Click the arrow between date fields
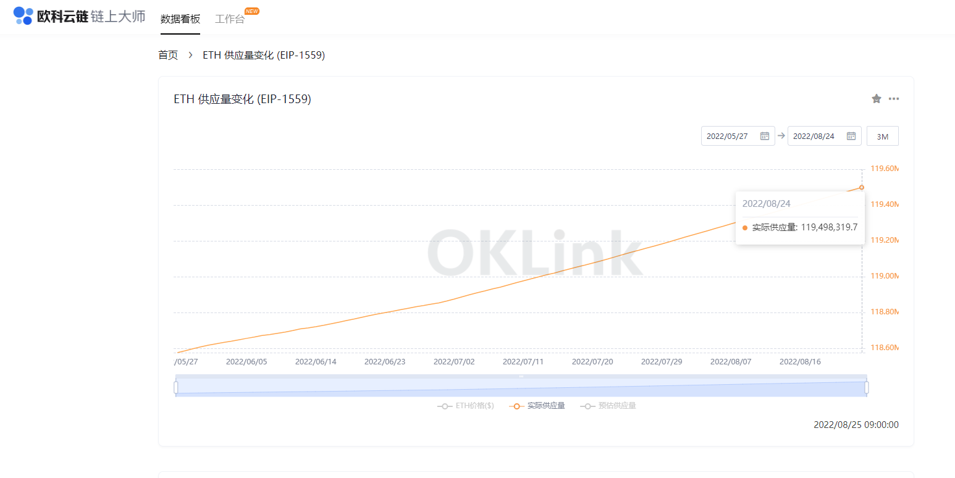The height and width of the screenshot is (478, 955). [781, 136]
